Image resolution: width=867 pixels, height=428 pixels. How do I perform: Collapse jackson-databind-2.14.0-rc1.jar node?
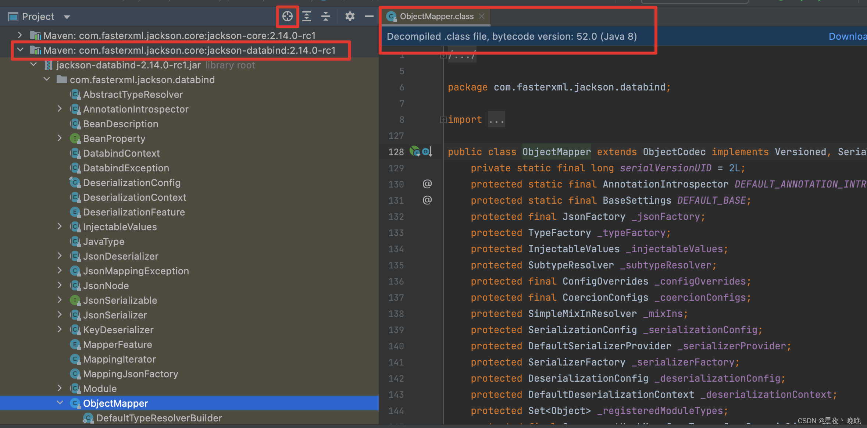[33, 65]
